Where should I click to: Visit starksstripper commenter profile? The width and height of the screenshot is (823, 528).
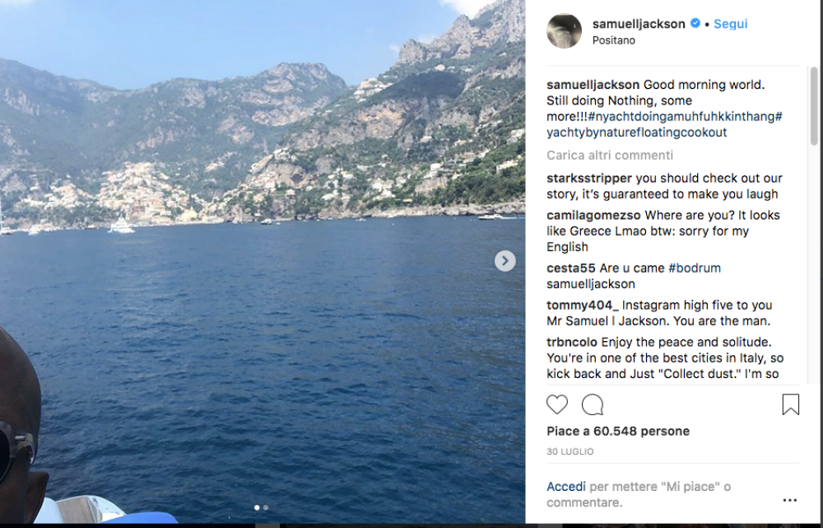[589, 178]
